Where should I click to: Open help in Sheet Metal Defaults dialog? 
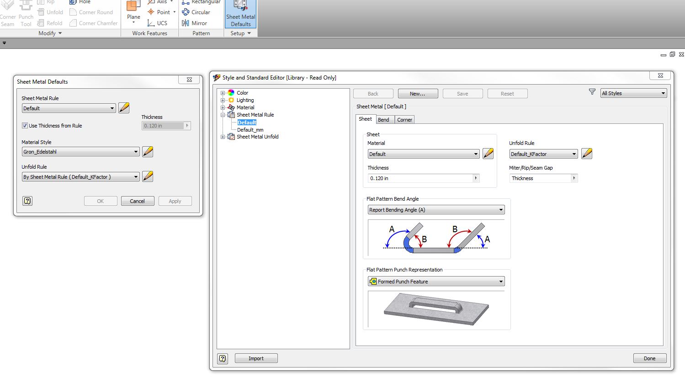point(27,201)
